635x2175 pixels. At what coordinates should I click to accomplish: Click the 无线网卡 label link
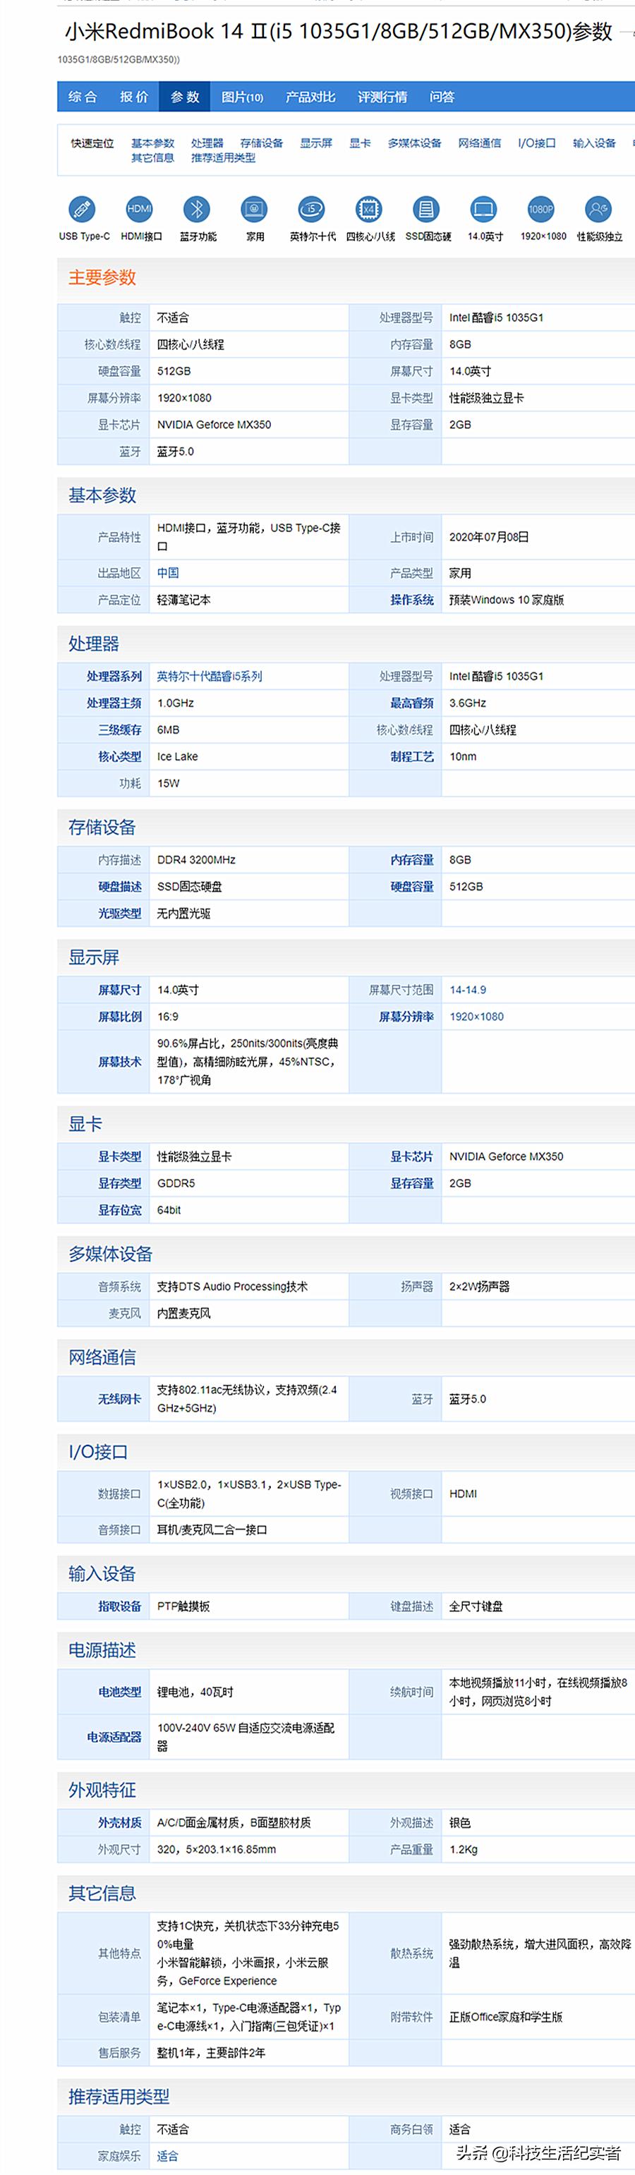pos(119,1399)
